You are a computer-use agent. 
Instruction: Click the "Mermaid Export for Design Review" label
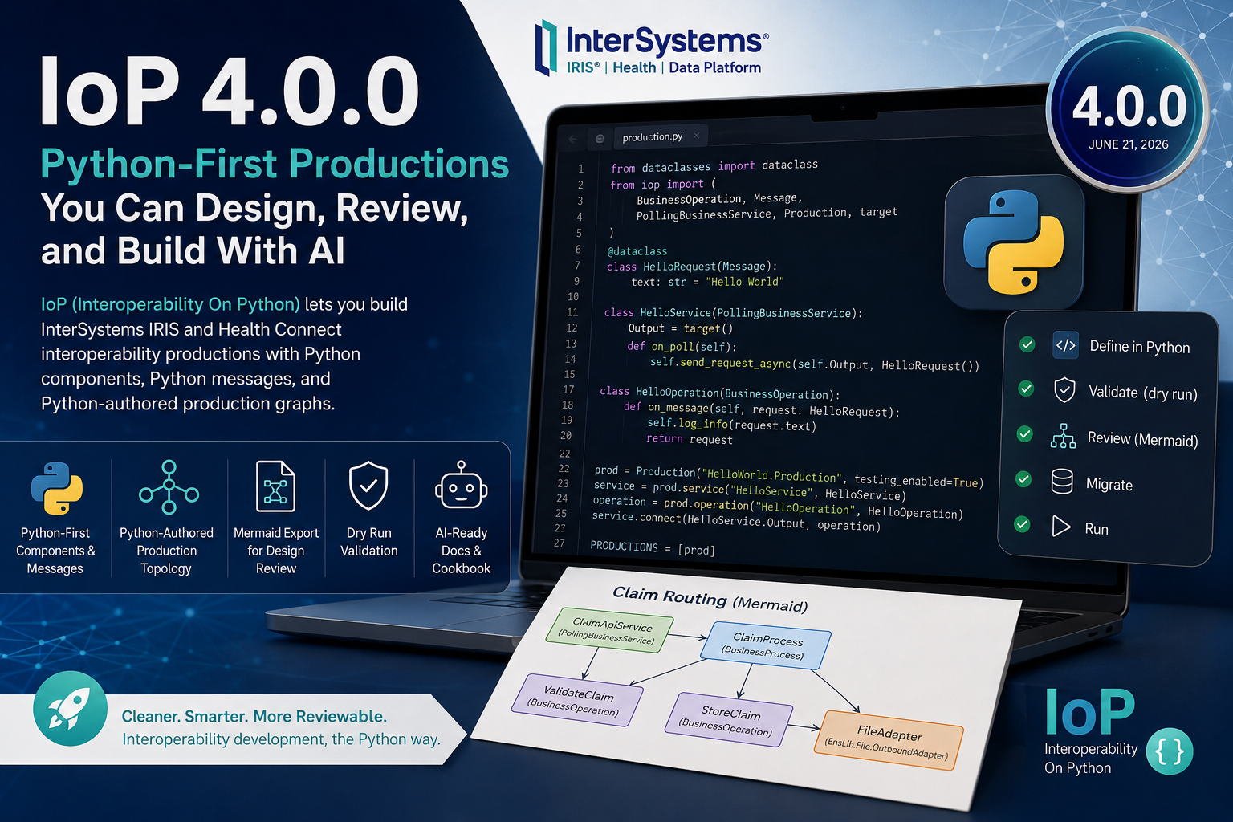(276, 551)
